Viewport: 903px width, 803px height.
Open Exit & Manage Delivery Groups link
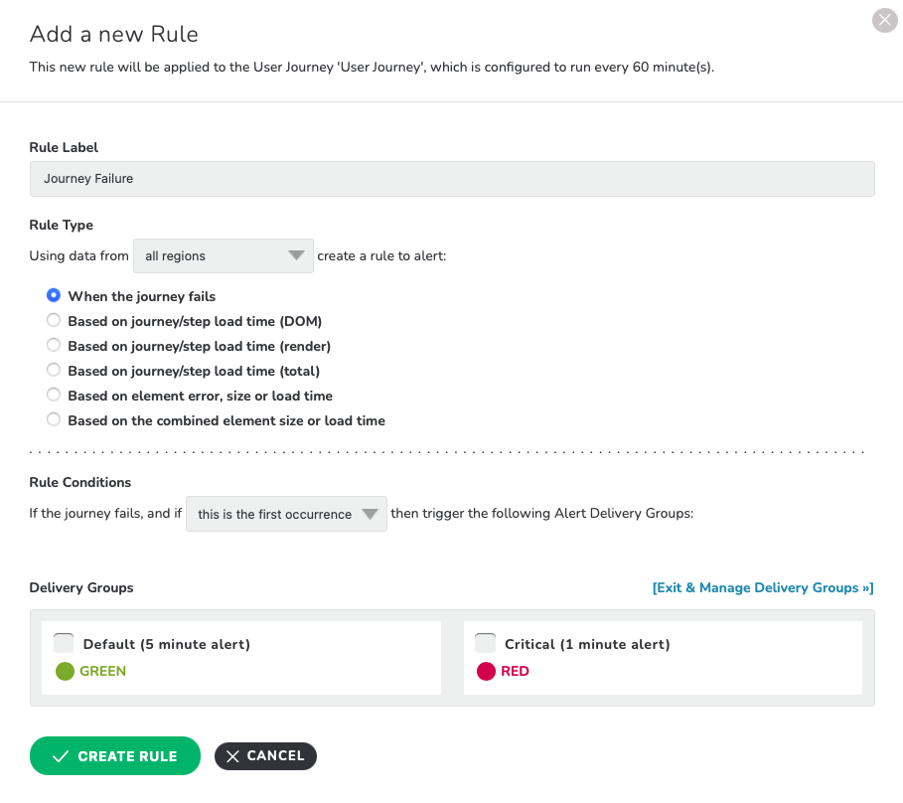click(x=763, y=587)
